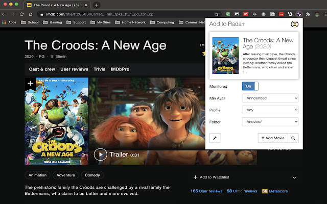Click the address bar URL field

[129, 14]
